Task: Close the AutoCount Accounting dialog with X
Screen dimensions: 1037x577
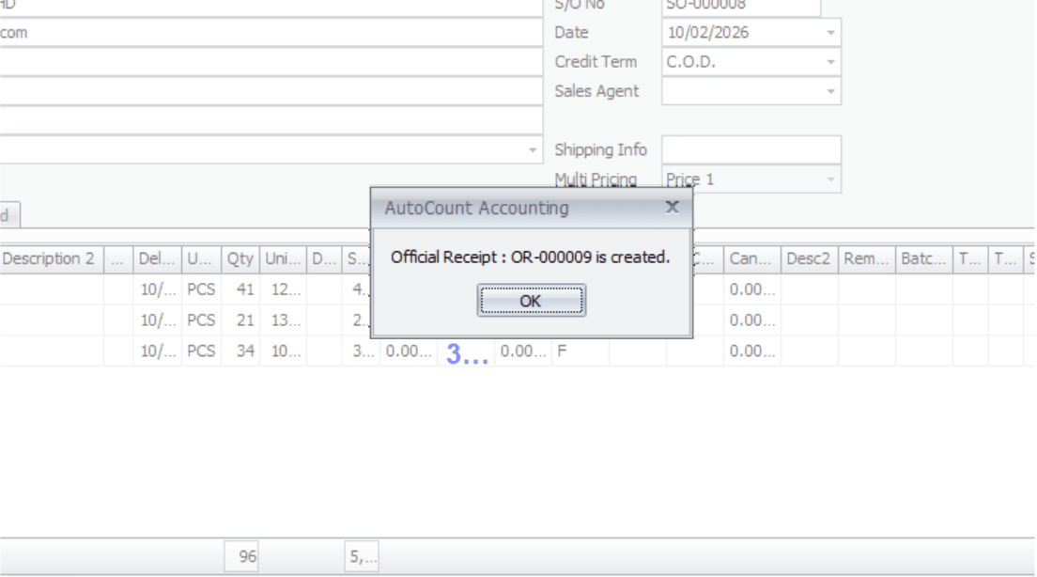Action: pyautogui.click(x=672, y=207)
